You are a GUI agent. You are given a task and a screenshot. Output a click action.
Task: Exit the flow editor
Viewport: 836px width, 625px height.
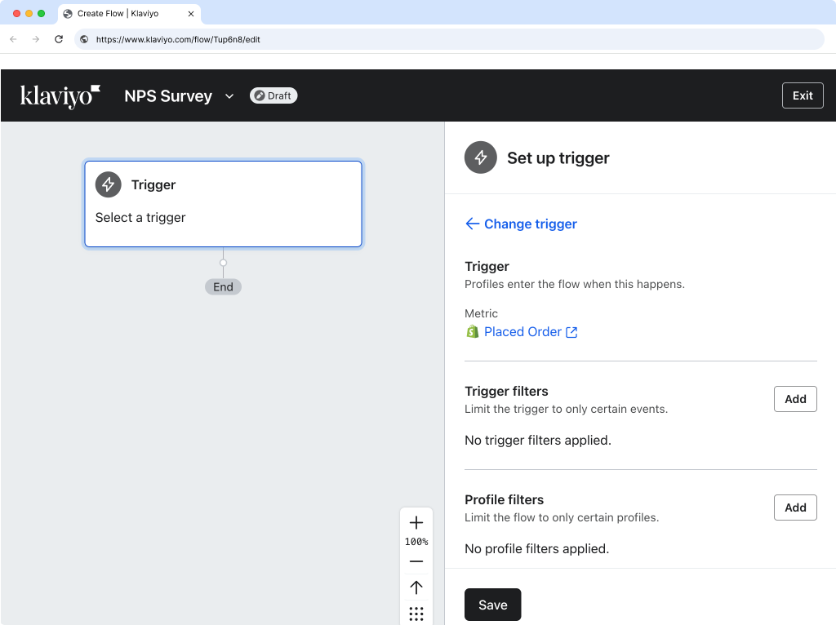point(803,95)
